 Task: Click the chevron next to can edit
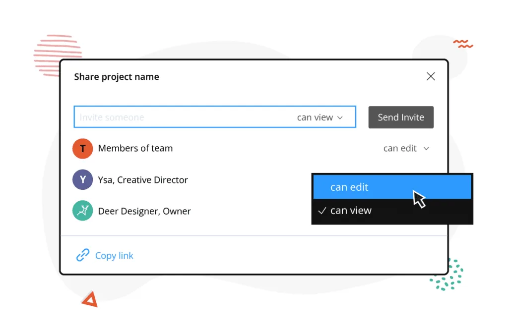point(426,148)
